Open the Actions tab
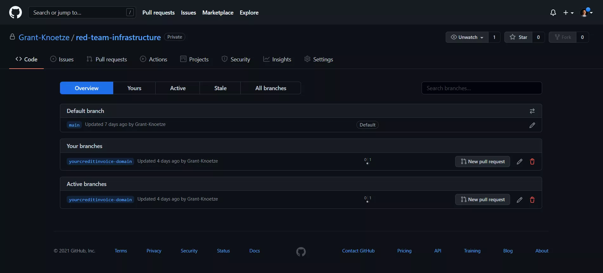This screenshot has height=273, width=603. click(x=154, y=59)
